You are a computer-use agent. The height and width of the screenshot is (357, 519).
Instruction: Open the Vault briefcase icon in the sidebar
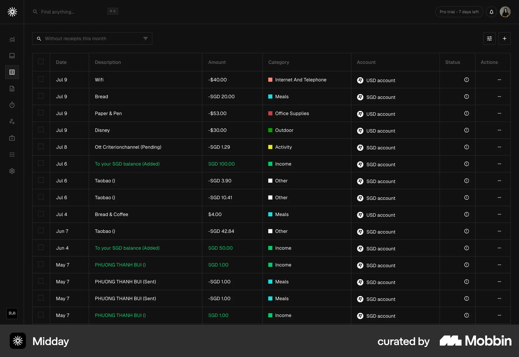click(x=12, y=138)
